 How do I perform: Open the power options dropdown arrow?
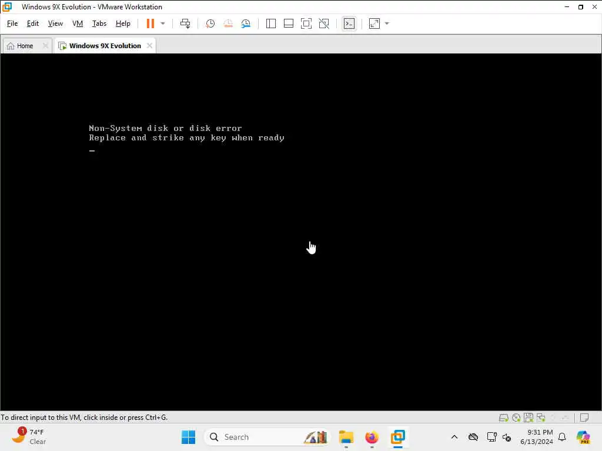[163, 23]
